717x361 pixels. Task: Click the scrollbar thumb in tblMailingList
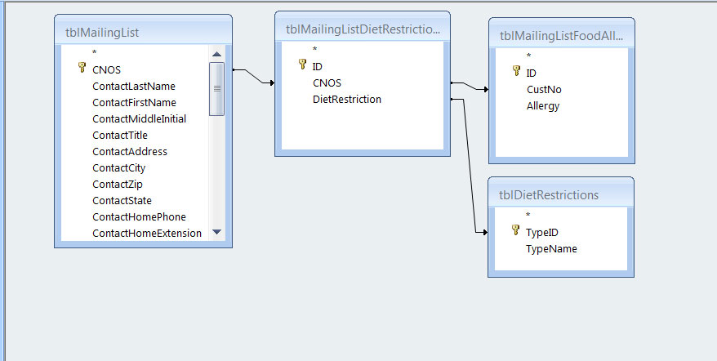[x=216, y=89]
